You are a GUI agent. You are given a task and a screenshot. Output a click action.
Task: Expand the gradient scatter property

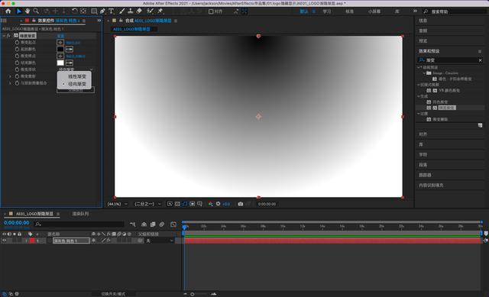tap(10, 76)
